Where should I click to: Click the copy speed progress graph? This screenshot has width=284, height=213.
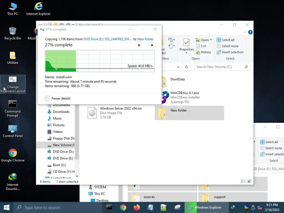click(x=100, y=61)
